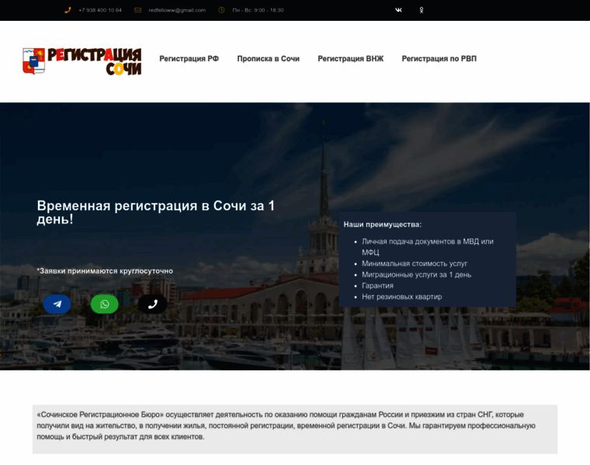Open the Регистрация РФ menu item

(189, 59)
